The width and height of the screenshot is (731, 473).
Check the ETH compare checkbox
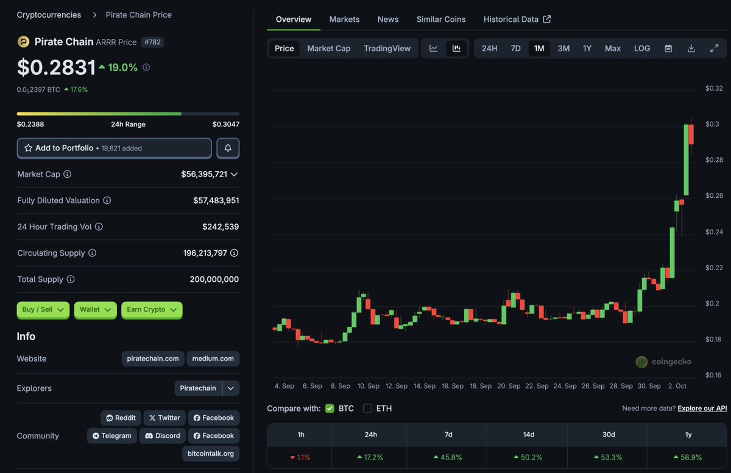367,408
